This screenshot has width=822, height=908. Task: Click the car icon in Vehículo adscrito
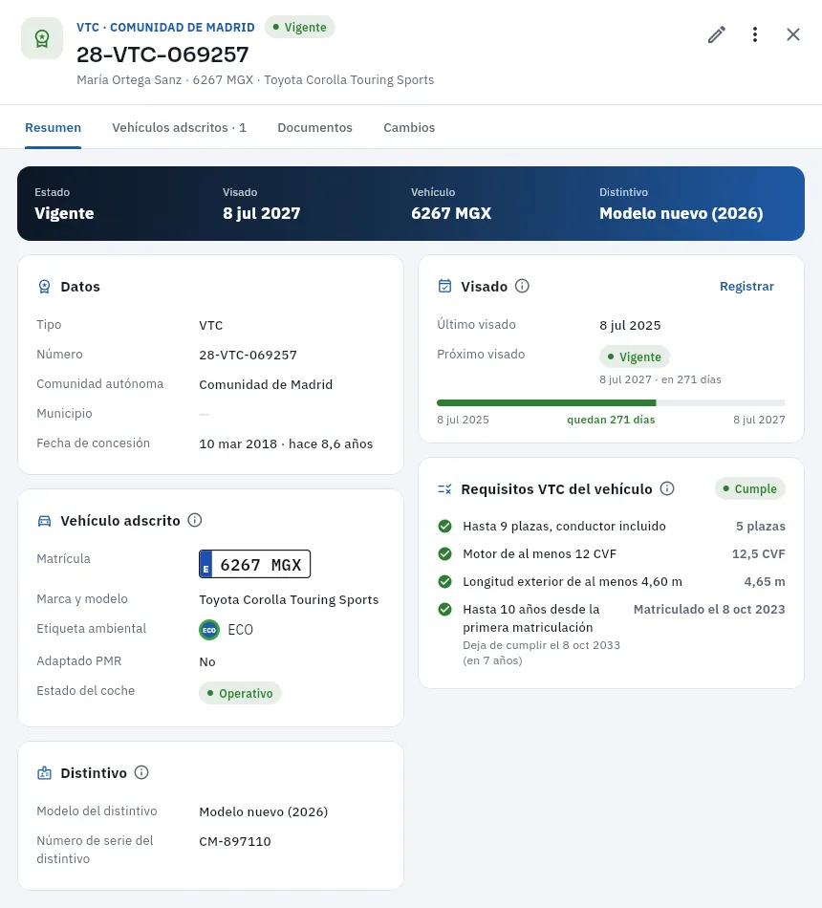(44, 521)
